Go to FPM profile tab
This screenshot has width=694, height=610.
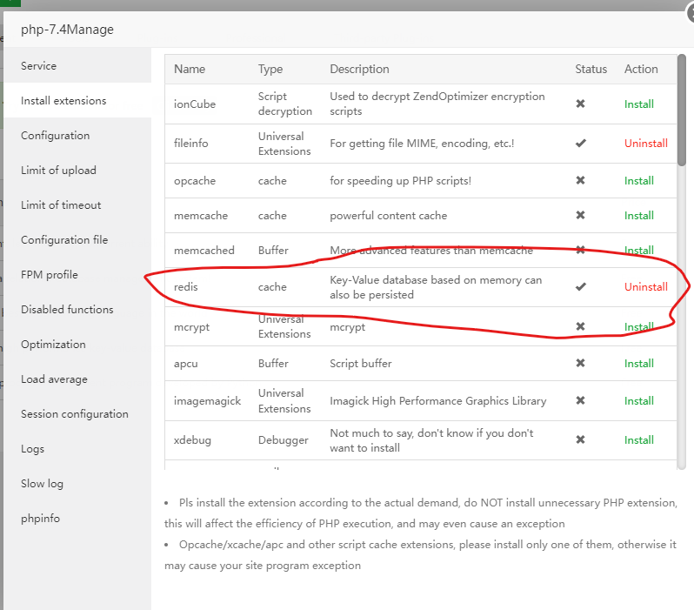(x=50, y=275)
